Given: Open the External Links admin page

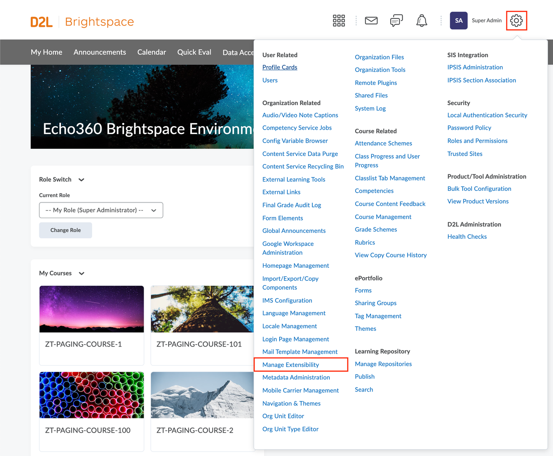Looking at the screenshot, I should (281, 192).
